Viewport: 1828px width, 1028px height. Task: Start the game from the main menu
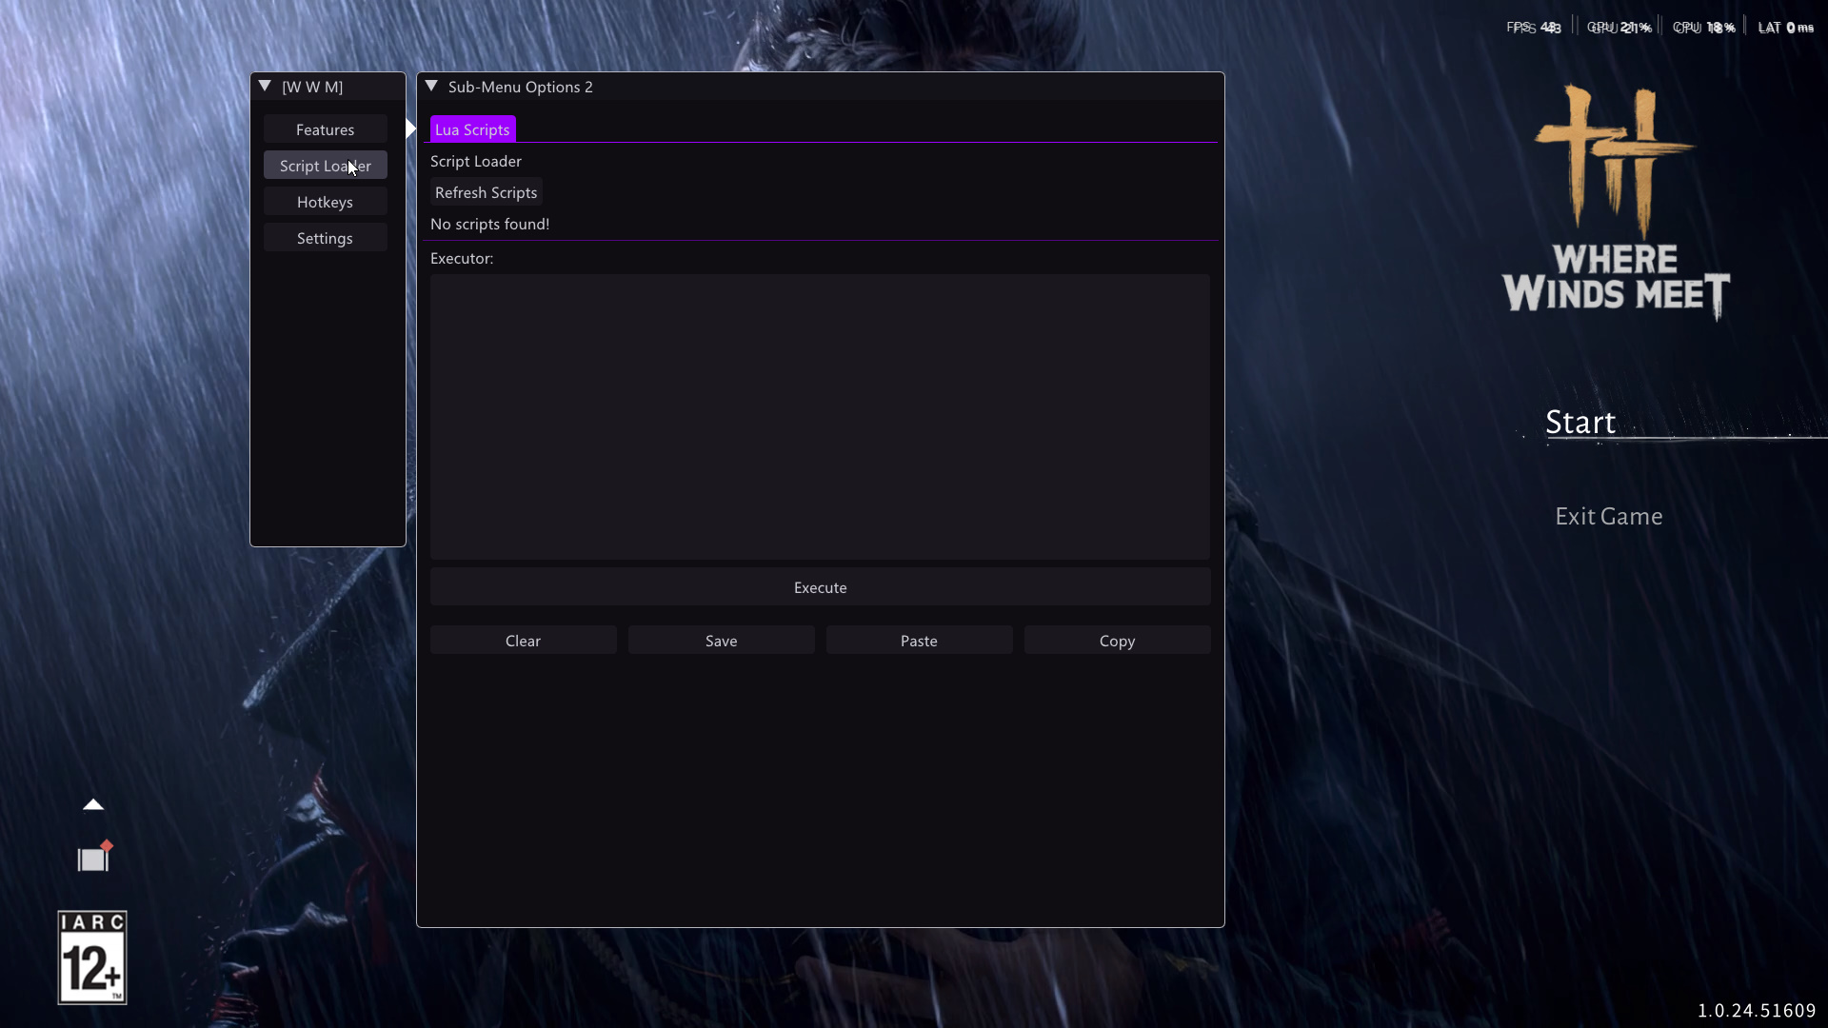tap(1580, 422)
